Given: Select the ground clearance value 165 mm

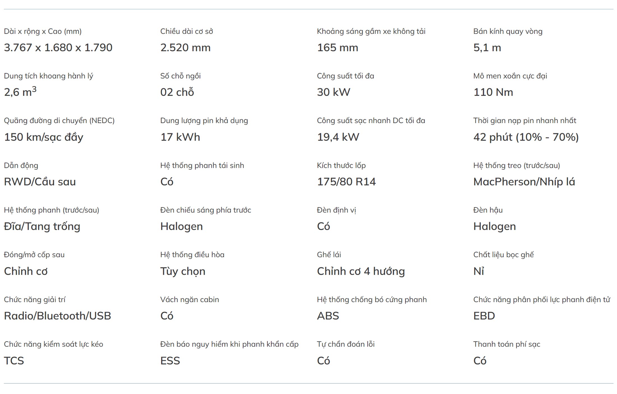Looking at the screenshot, I should pos(337,48).
